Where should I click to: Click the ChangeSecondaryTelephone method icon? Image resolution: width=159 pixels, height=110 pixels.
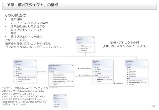coord(51,79)
